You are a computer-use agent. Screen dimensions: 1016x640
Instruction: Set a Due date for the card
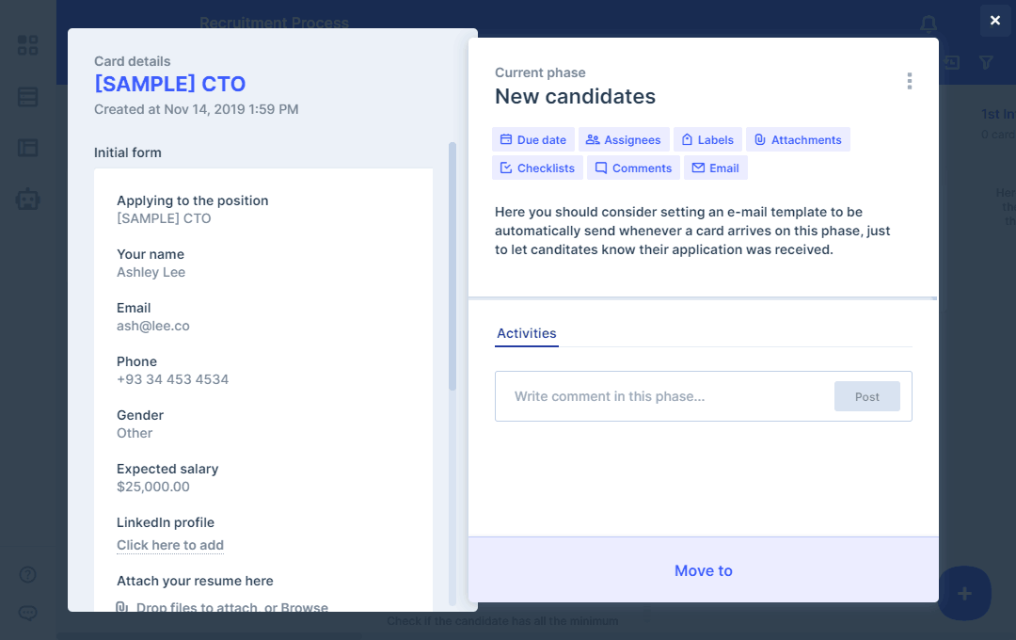click(532, 140)
